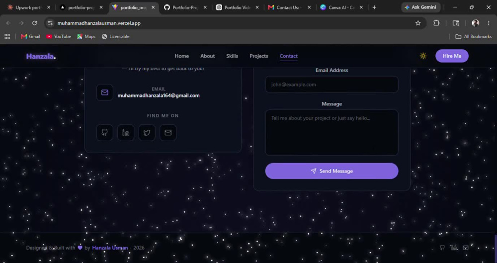Viewport: 497px width, 263px height.
Task: Click the Ask Gemini button
Action: click(420, 7)
